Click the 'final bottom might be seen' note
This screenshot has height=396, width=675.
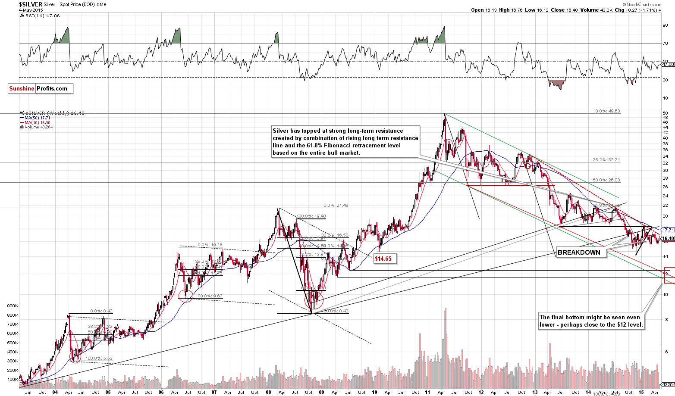point(592,321)
